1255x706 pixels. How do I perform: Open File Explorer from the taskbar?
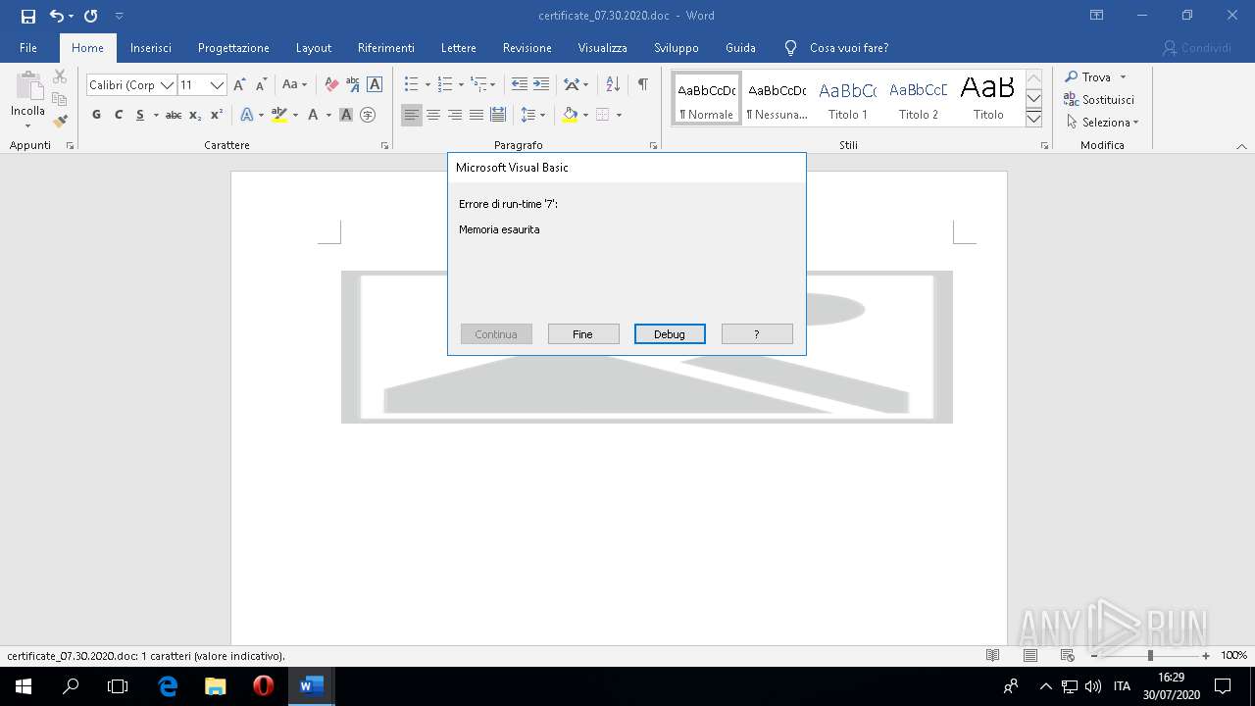215,685
